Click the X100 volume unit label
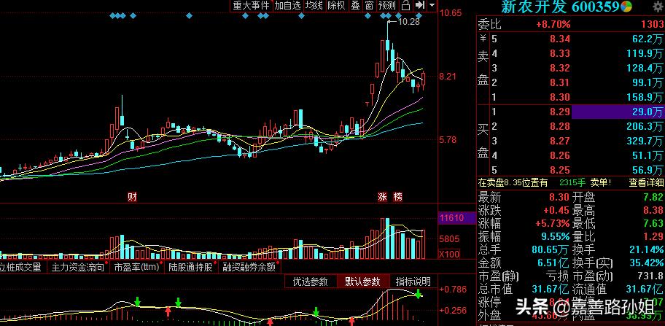Image resolution: width=665 pixels, height=326 pixels. click(x=448, y=255)
